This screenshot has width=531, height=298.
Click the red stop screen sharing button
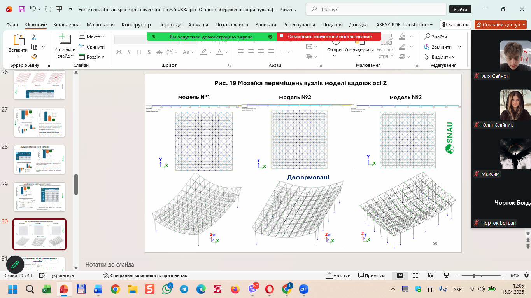click(x=329, y=37)
